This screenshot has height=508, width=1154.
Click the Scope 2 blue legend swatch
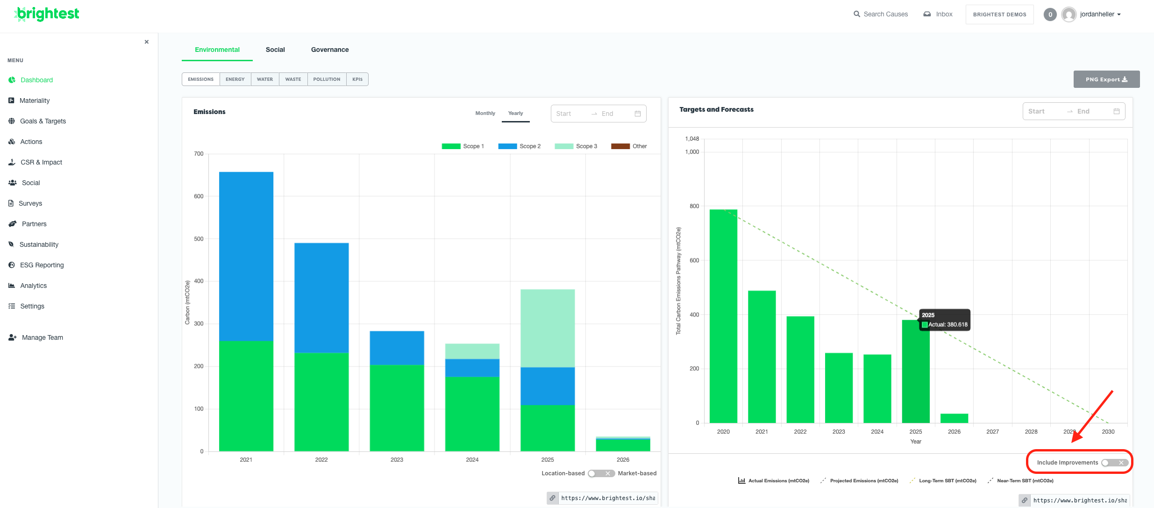pos(507,146)
